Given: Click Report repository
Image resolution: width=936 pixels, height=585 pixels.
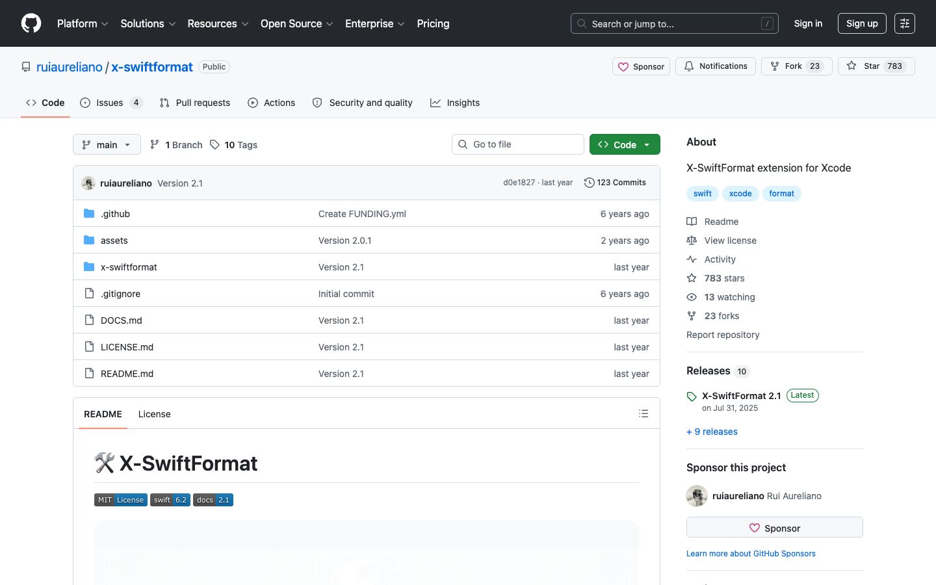Looking at the screenshot, I should pos(723,335).
